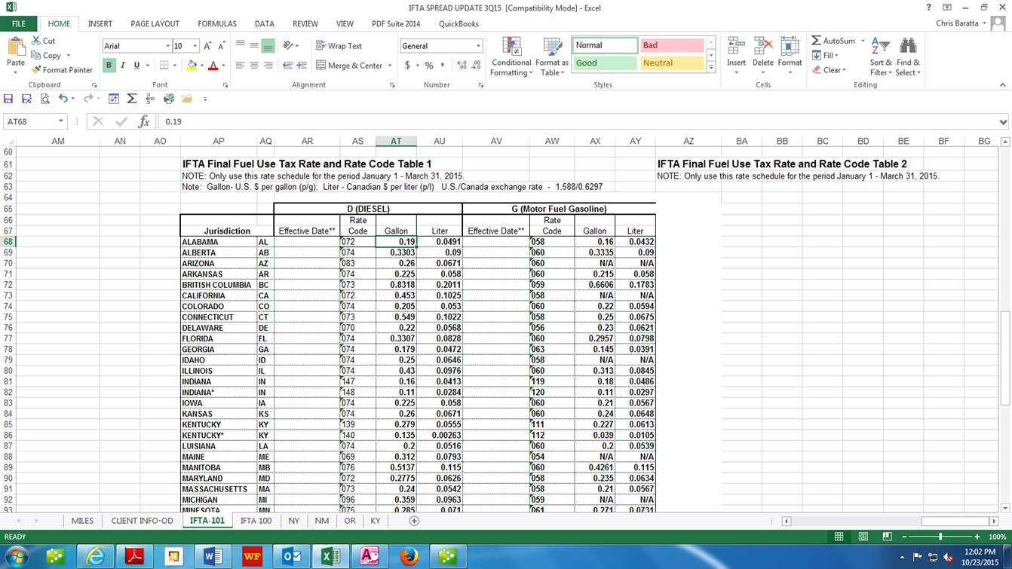The height and width of the screenshot is (569, 1012).
Task: Toggle Italic formatting
Action: (x=123, y=66)
